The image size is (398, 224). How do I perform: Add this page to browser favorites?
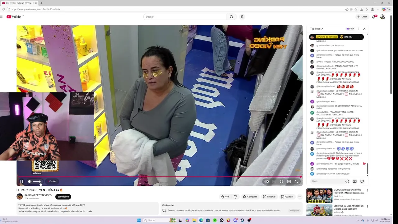(x=356, y=9)
